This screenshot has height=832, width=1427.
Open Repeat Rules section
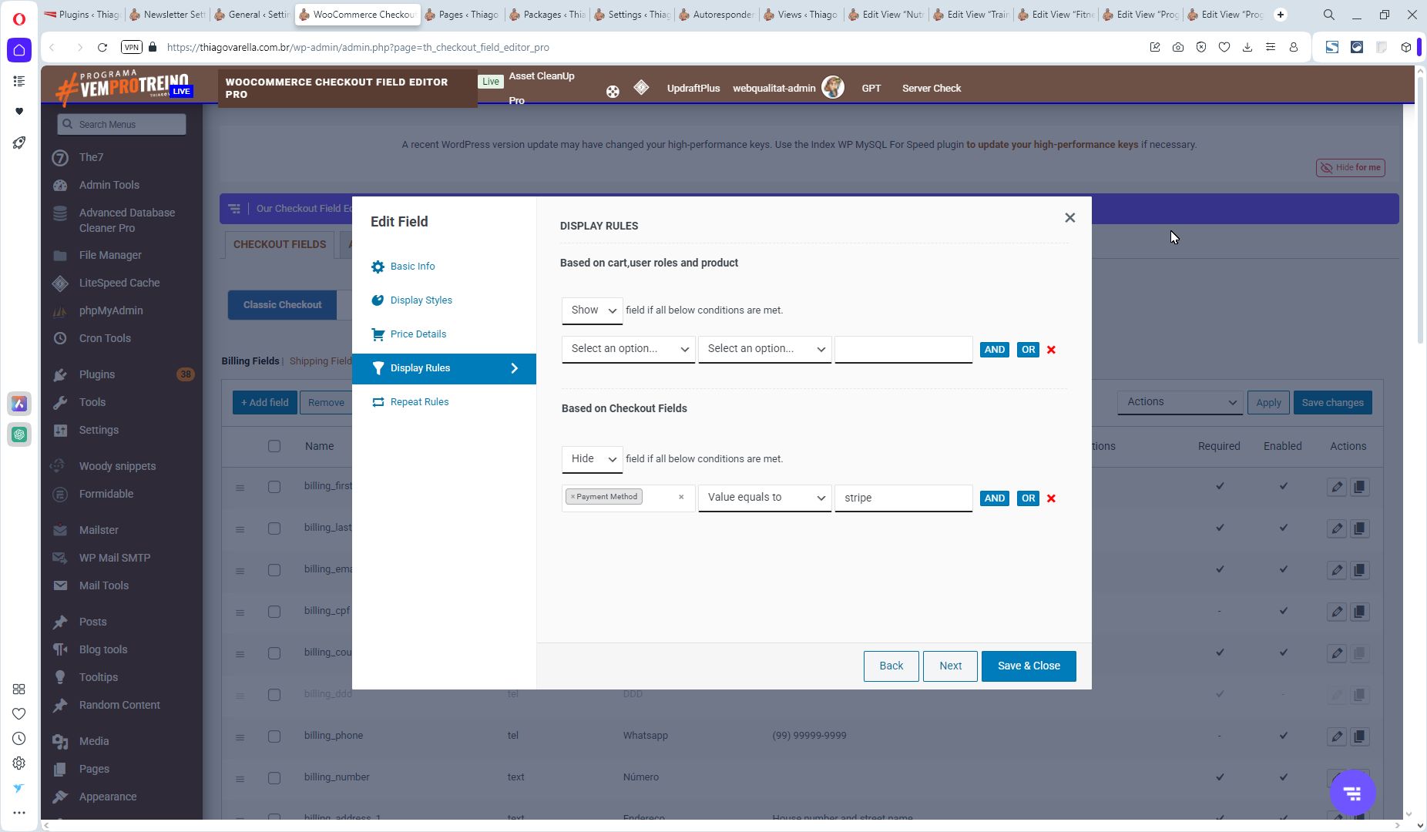(x=419, y=402)
